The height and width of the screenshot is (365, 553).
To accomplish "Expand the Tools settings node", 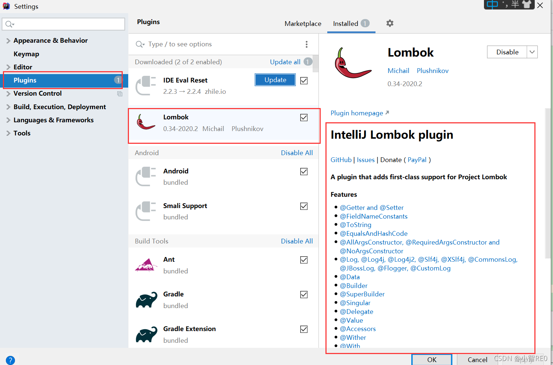I will click(8, 133).
